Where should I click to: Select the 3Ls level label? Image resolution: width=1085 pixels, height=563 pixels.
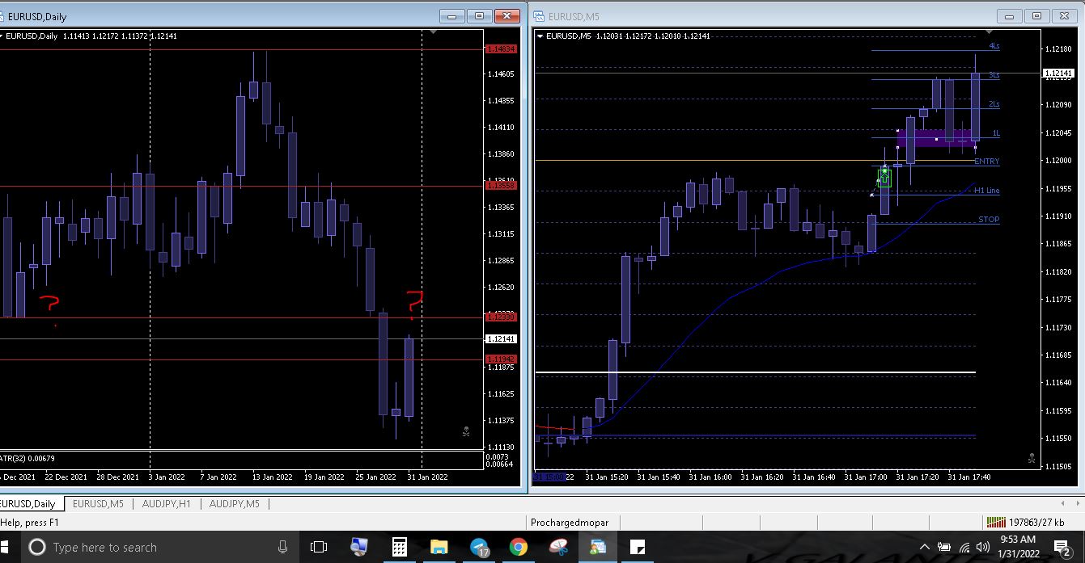[x=994, y=75]
